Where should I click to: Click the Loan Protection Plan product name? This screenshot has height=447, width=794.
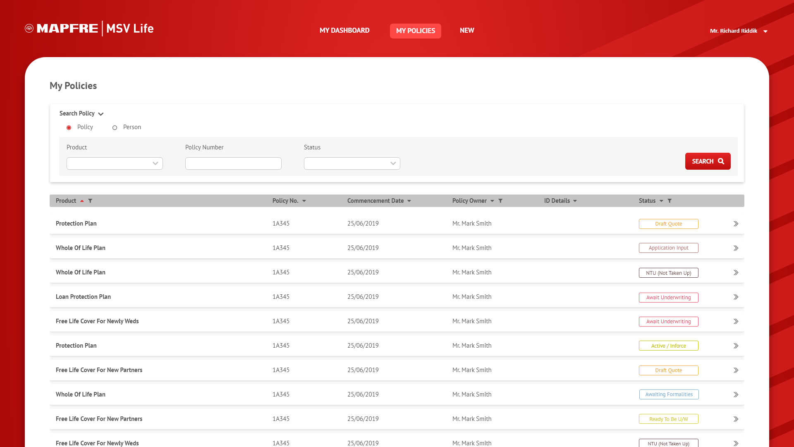click(x=83, y=297)
